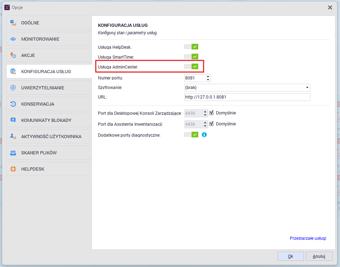Click the shield icon for UWIERZYTELNIANIE
The height and width of the screenshot is (267, 340).
tap(13, 88)
